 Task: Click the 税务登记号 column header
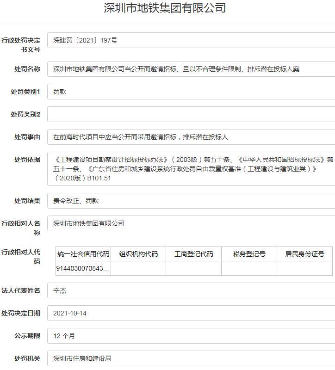pyautogui.click(x=249, y=254)
